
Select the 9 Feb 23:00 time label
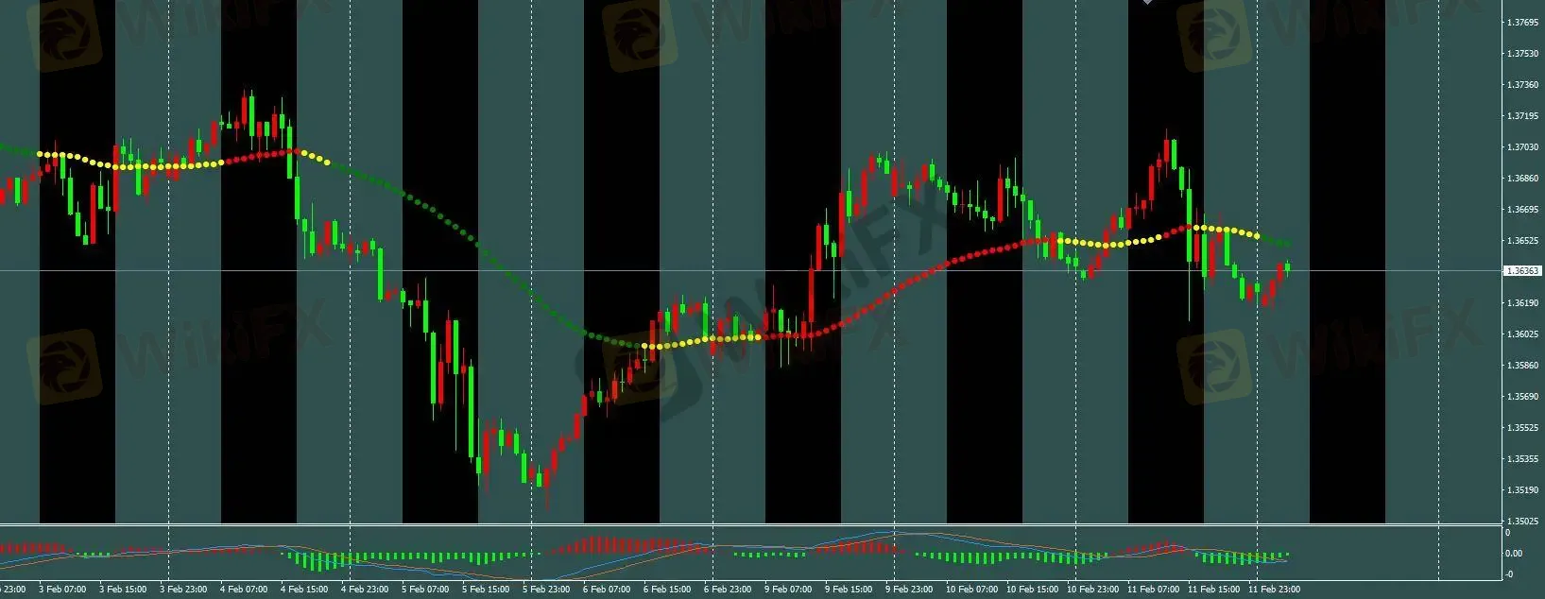click(909, 590)
